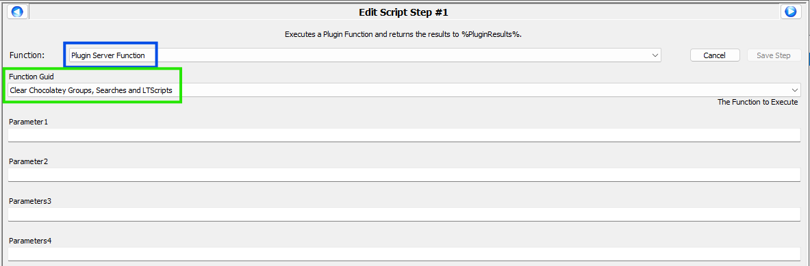The width and height of the screenshot is (810, 266).
Task: Open the Clear Chocolatey Groups function selector
Action: click(404, 90)
